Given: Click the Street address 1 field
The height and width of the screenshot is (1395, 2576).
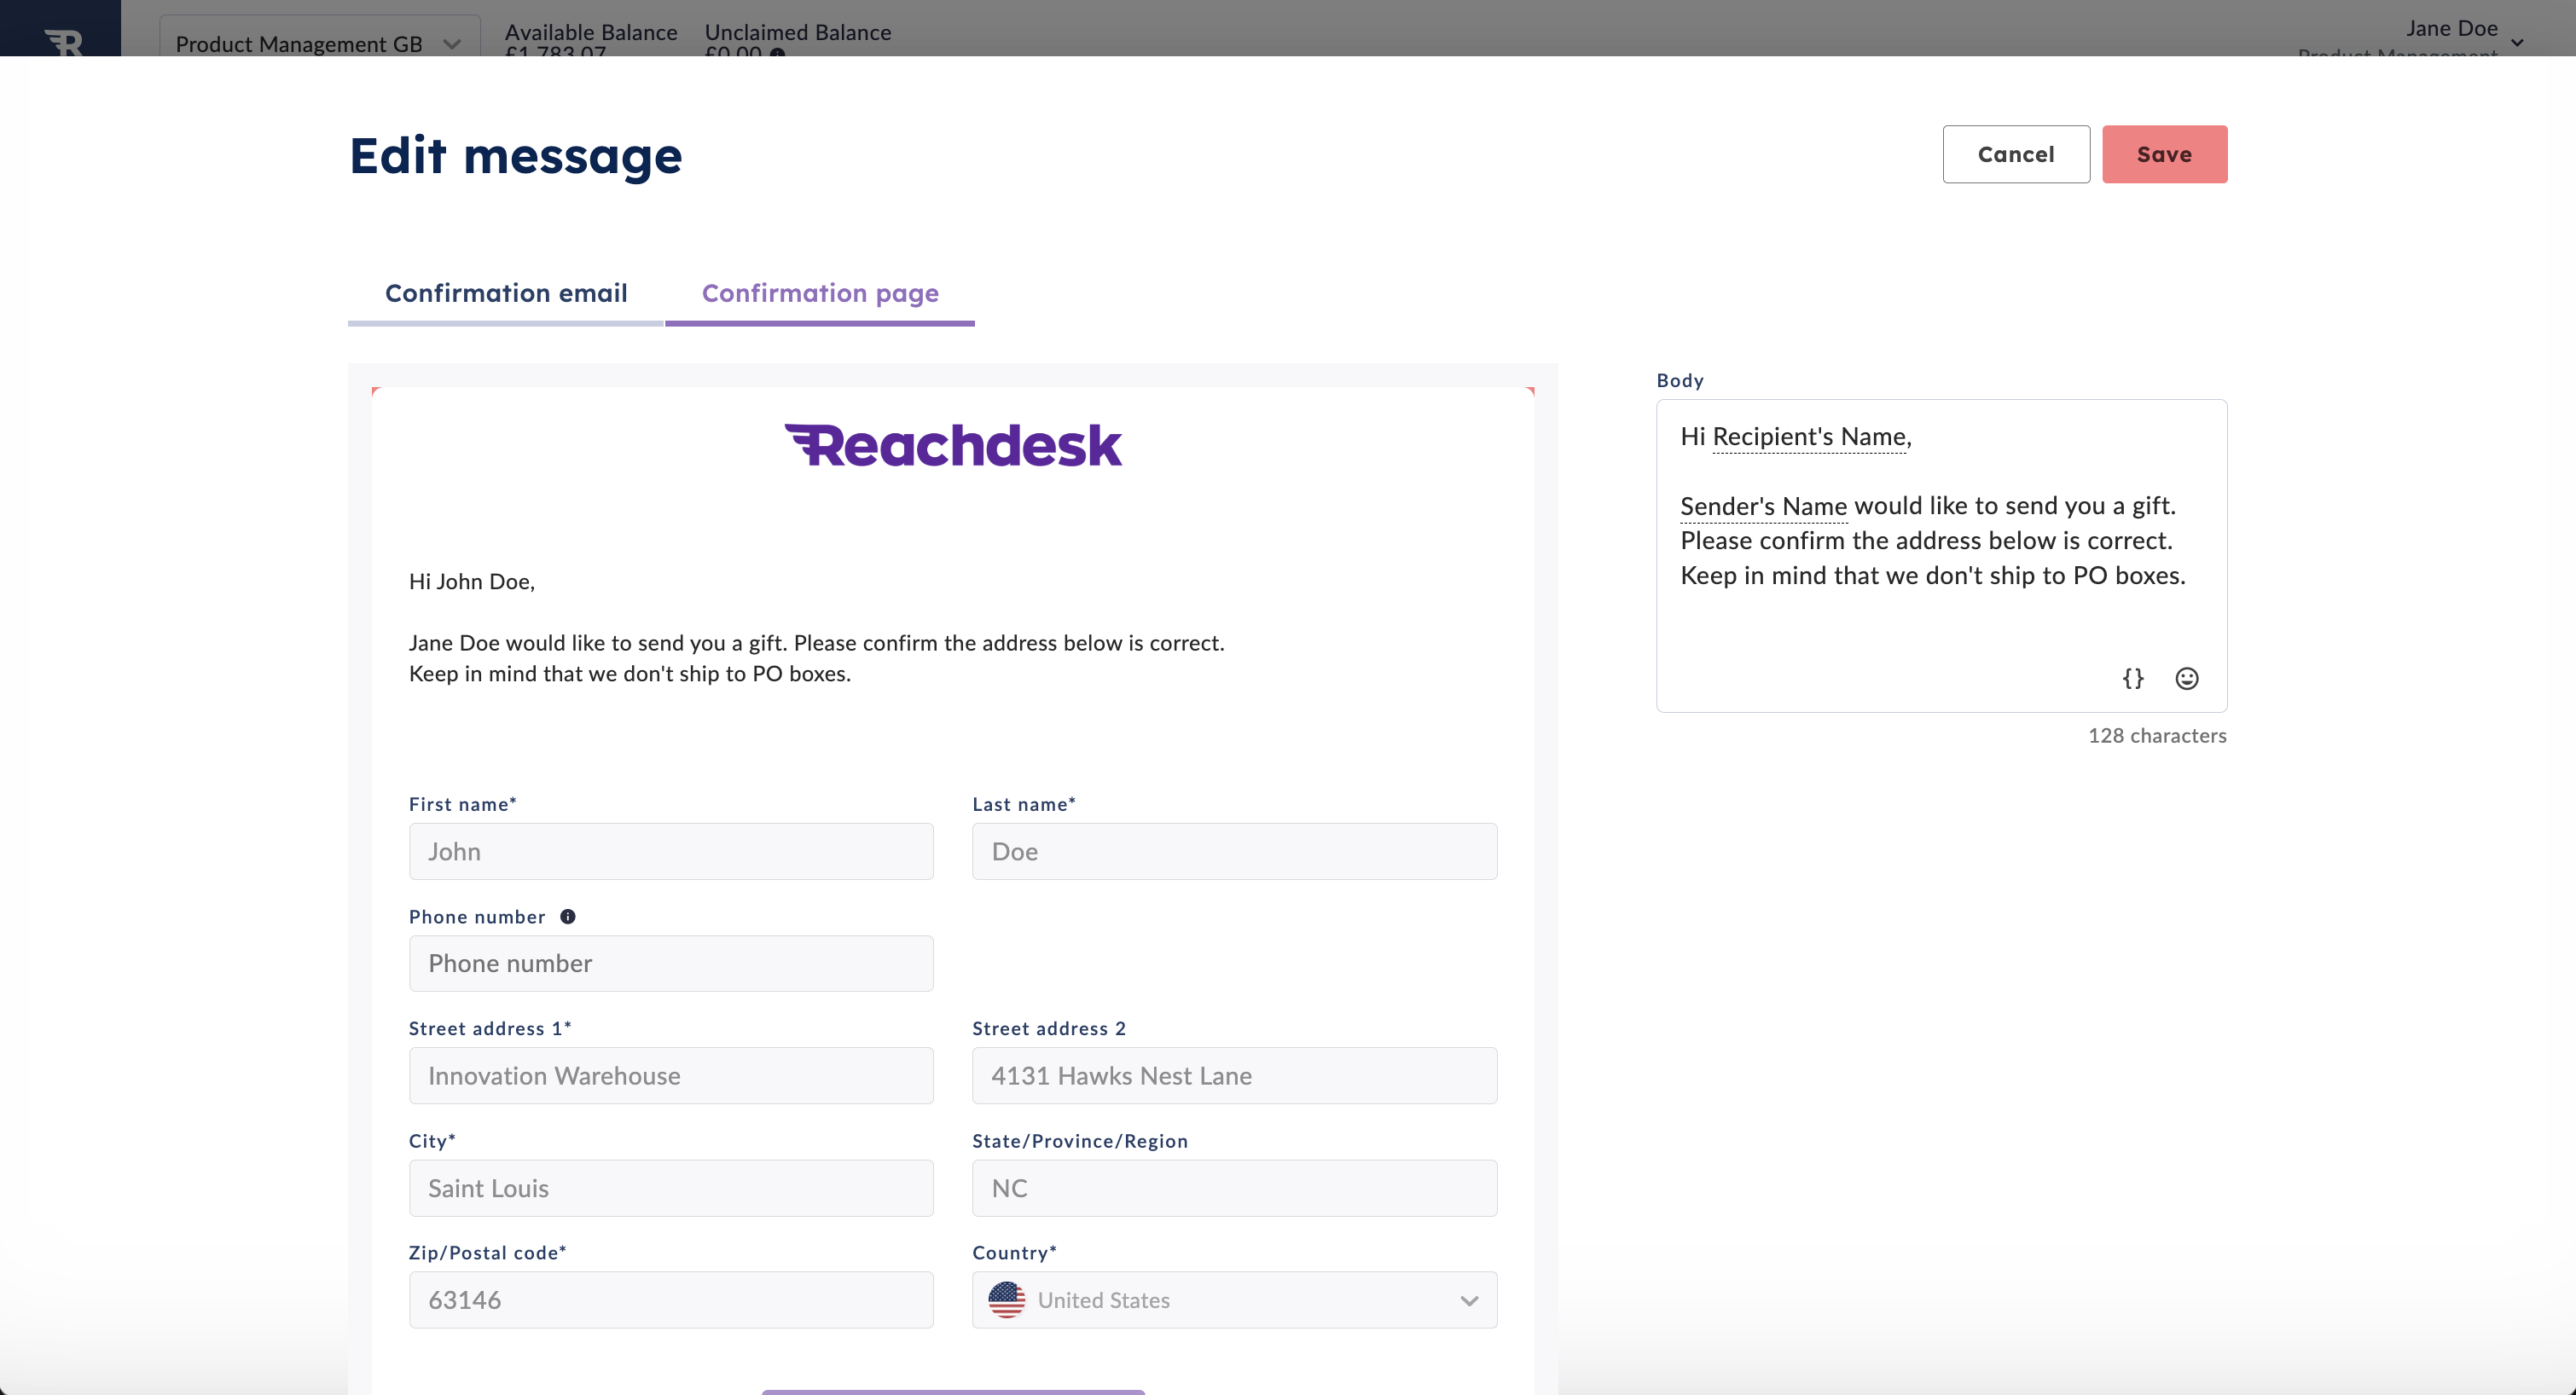Looking at the screenshot, I should pos(670,1076).
